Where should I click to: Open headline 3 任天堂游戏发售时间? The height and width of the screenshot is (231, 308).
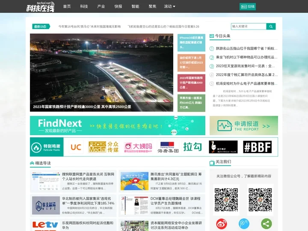[246, 66]
